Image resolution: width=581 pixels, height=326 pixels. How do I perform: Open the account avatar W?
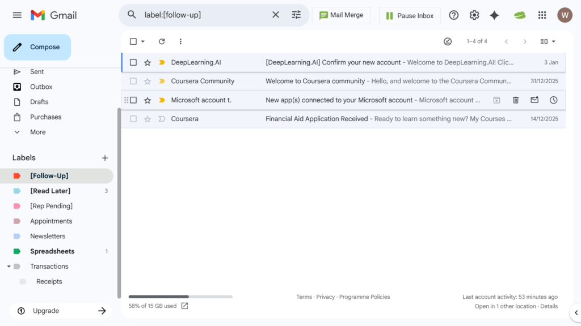coord(565,15)
